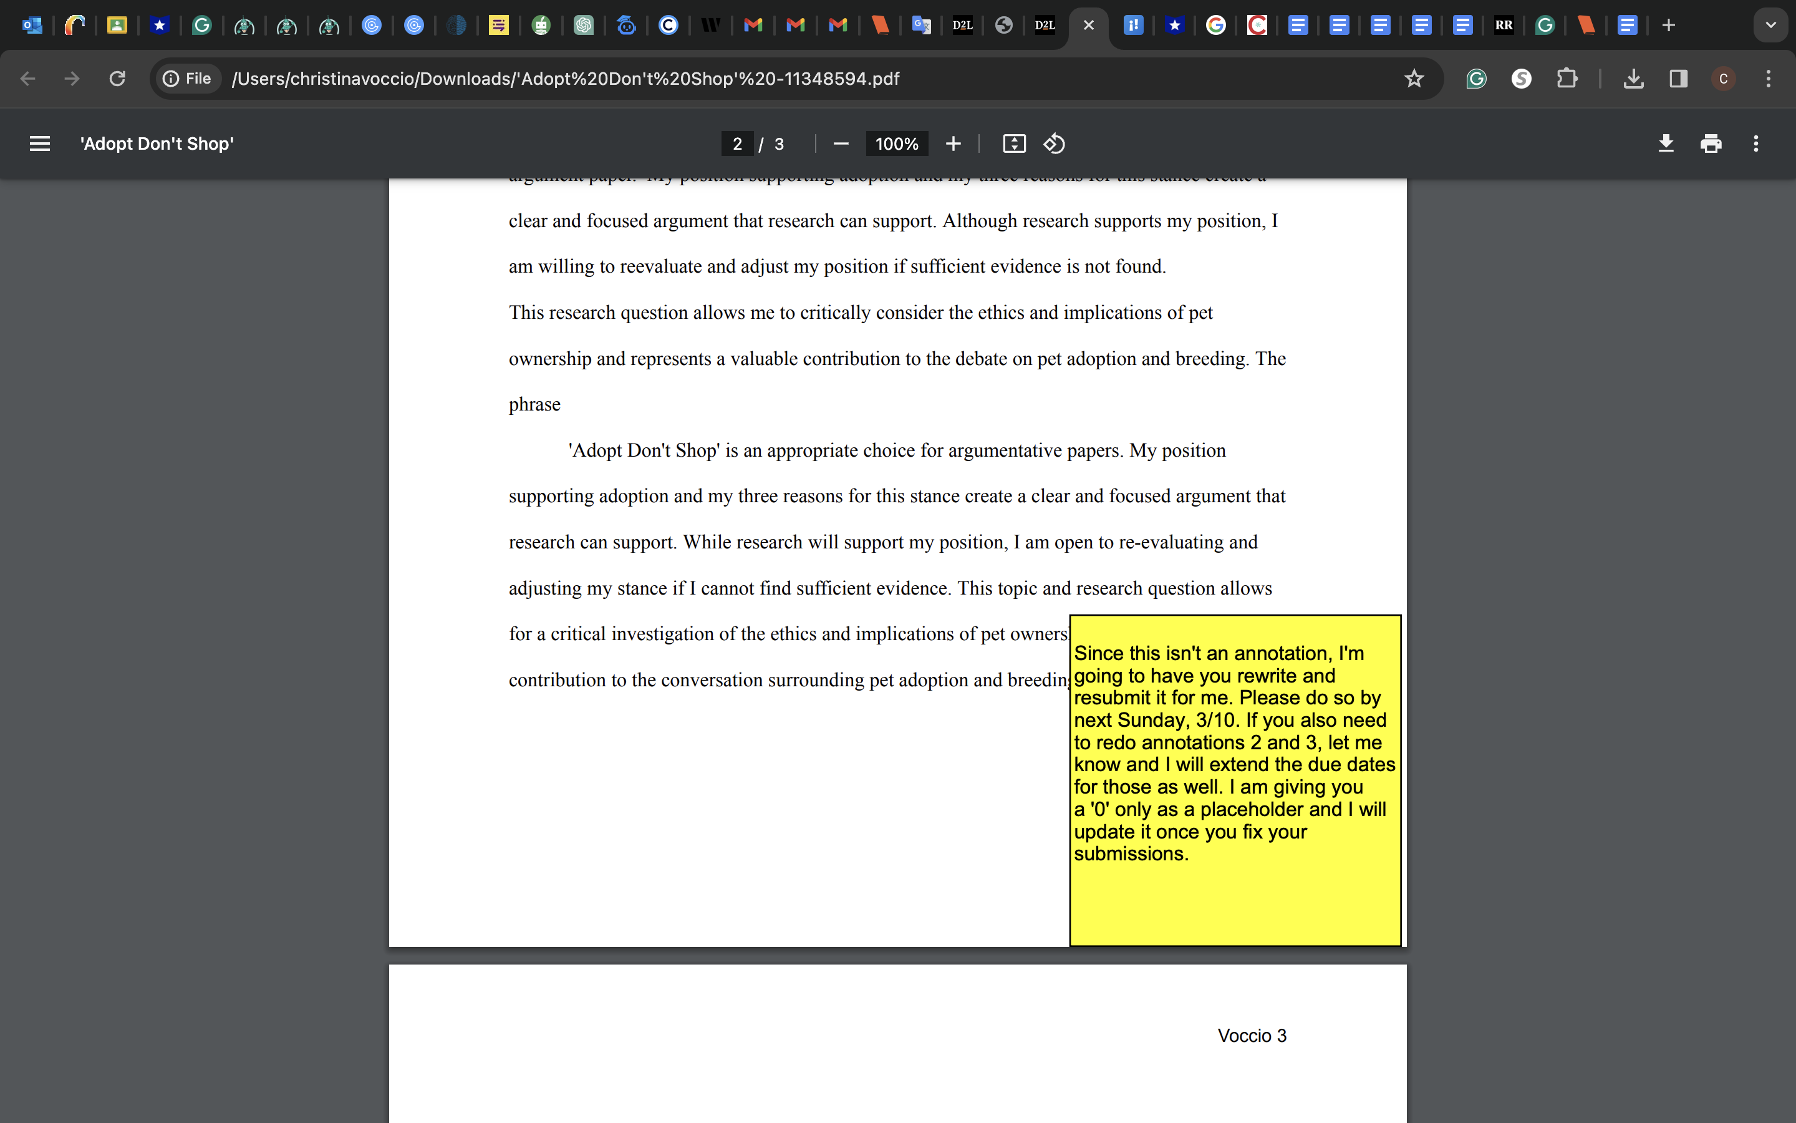The image size is (1796, 1123).
Task: Bookmark this page with the star
Action: point(1414,79)
